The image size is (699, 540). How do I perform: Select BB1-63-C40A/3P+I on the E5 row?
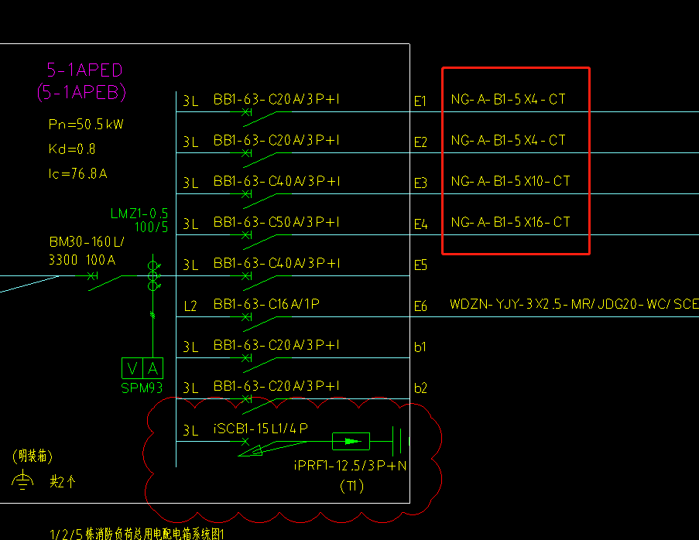tap(276, 263)
